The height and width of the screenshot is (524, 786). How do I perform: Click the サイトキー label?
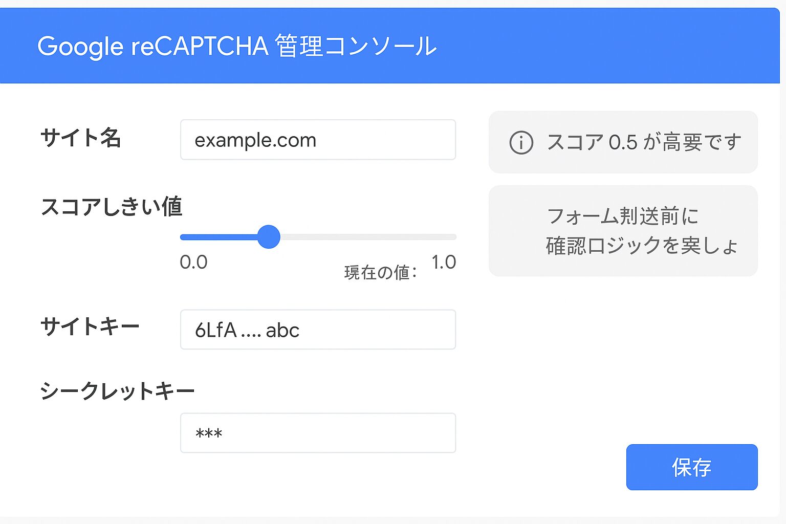90,326
